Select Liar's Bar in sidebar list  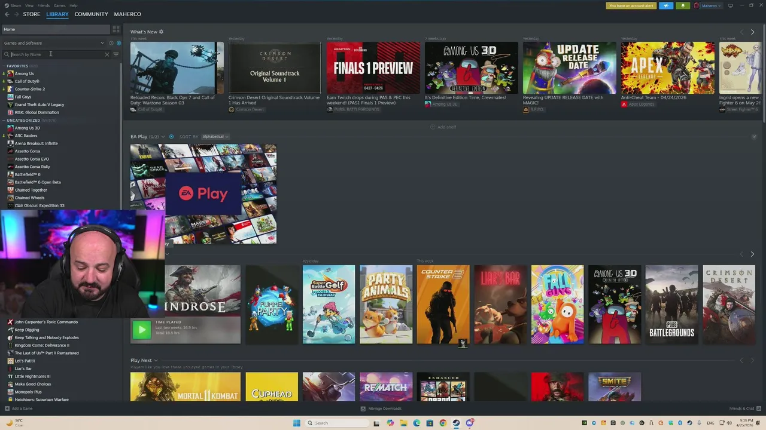click(23, 368)
